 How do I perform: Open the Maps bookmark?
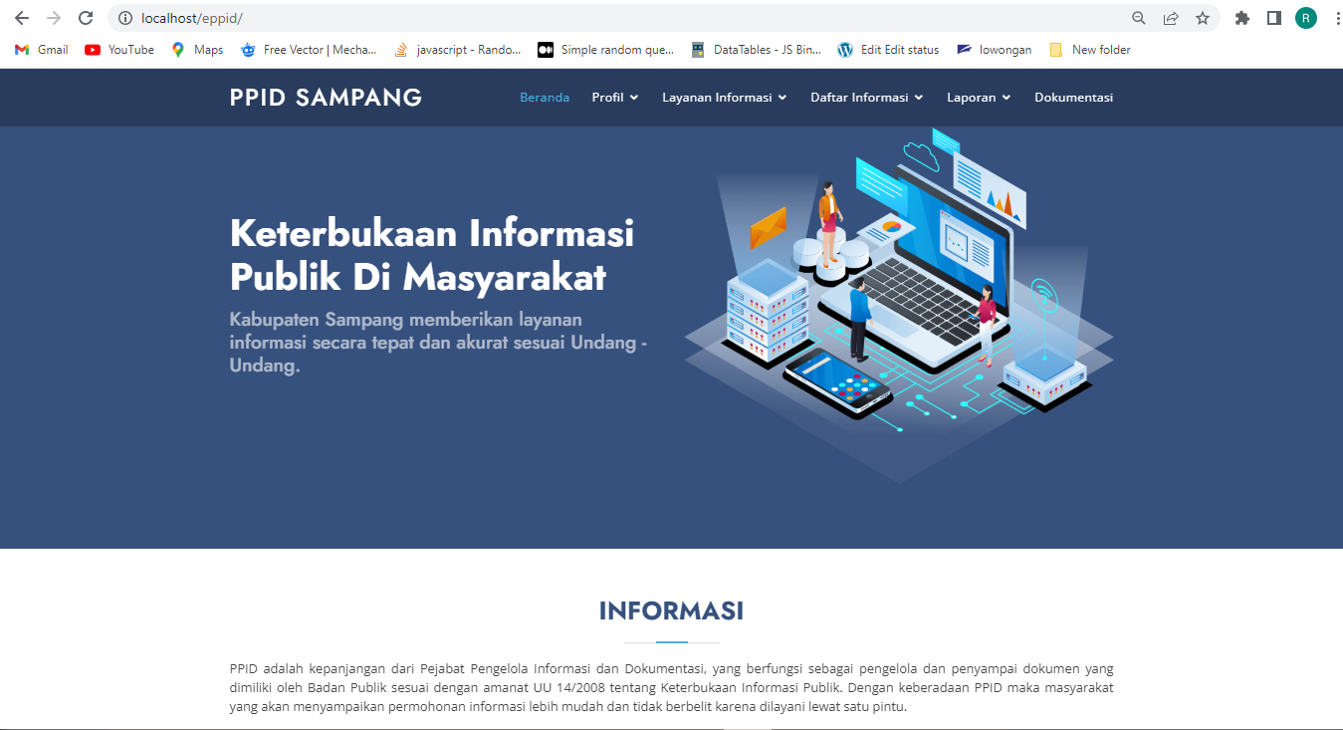pyautogui.click(x=197, y=50)
